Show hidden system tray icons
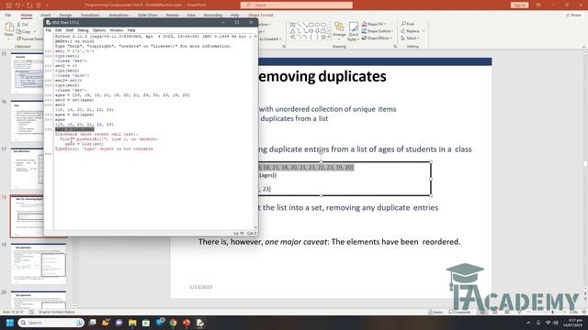588x330 pixels. 528,323
